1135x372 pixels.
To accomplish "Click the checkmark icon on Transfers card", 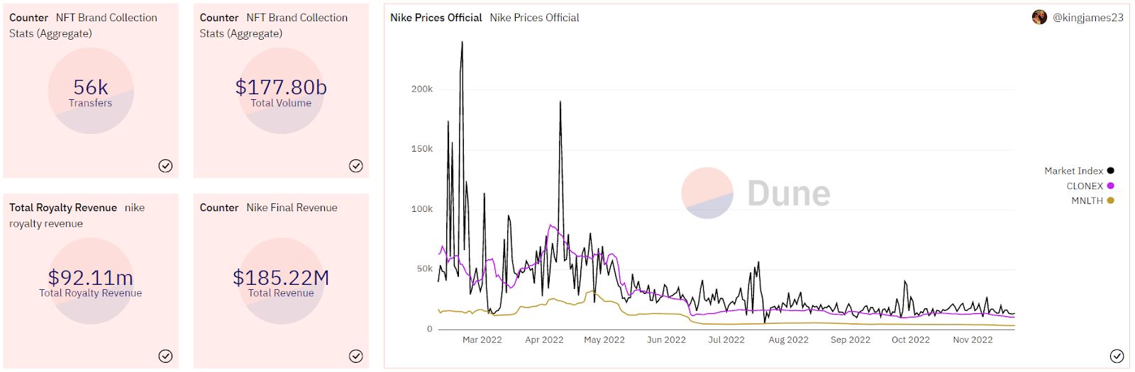I will point(165,166).
